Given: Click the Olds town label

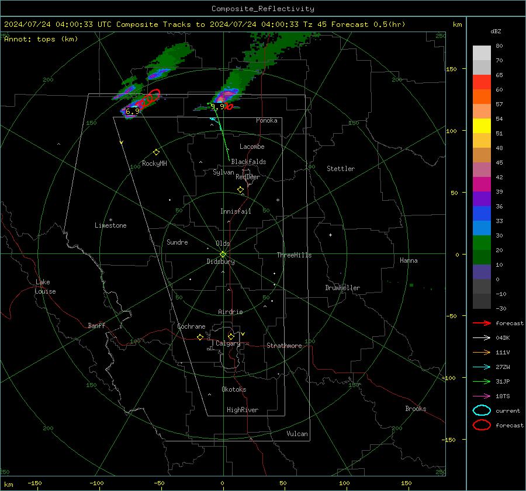Looking at the screenshot, I should point(223,243).
